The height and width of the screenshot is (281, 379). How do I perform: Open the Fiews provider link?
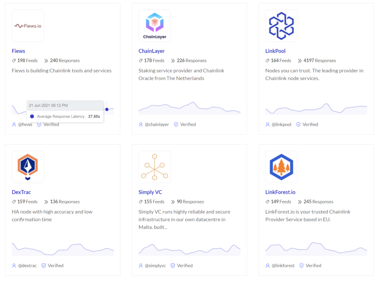[18, 51]
